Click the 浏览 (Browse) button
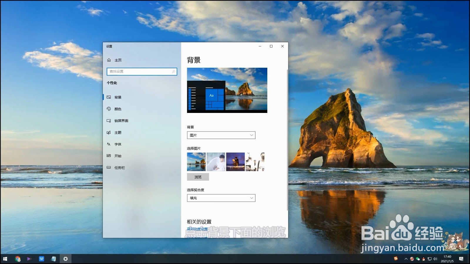Image resolution: width=470 pixels, height=264 pixels. pyautogui.click(x=198, y=177)
